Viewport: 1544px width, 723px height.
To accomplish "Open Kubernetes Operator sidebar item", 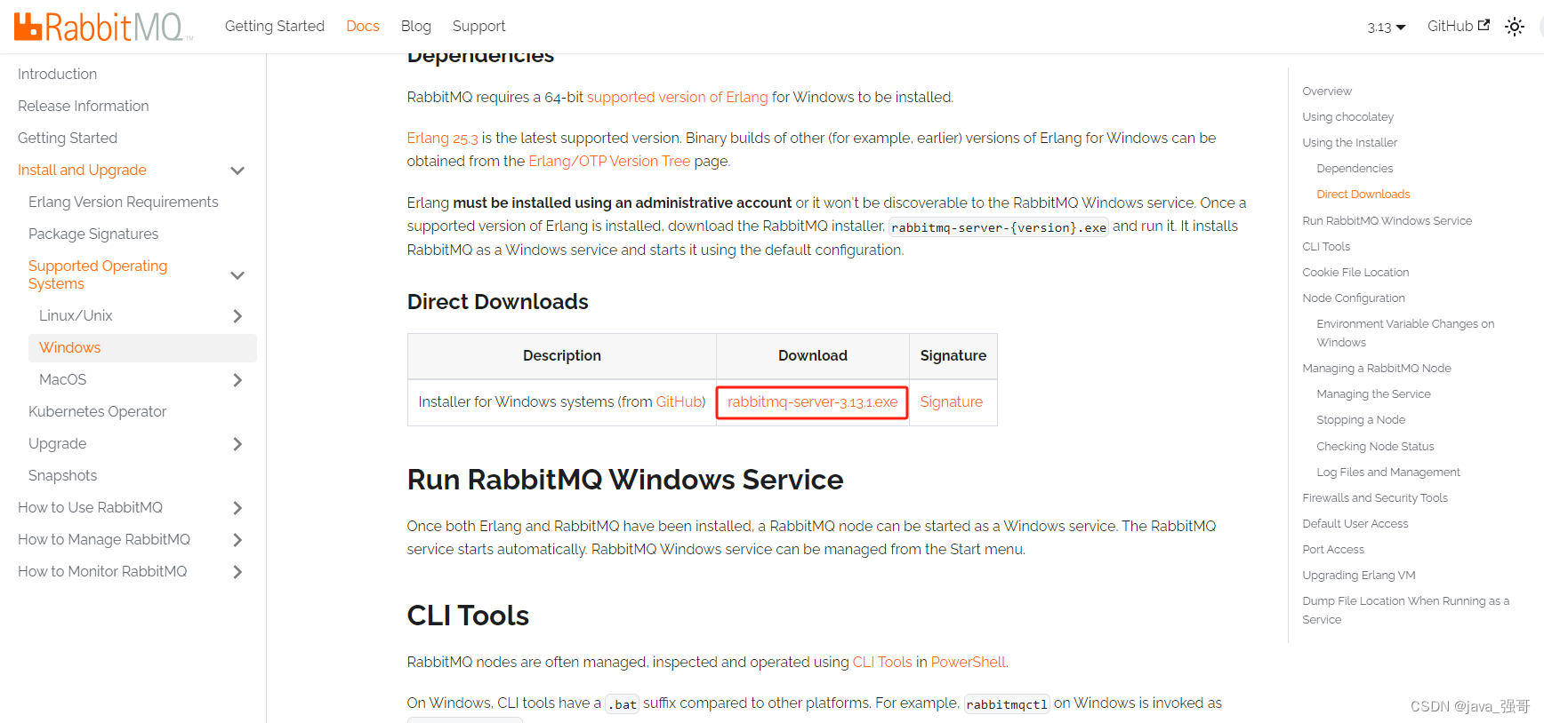I will (x=98, y=411).
